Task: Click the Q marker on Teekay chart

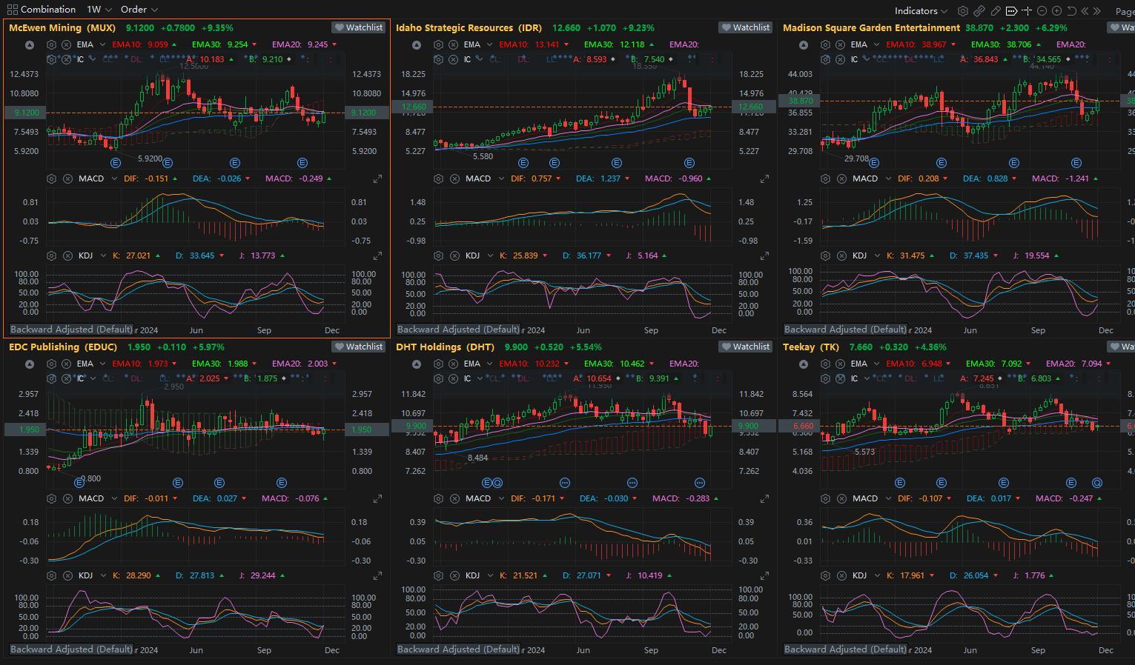Action: (1097, 483)
